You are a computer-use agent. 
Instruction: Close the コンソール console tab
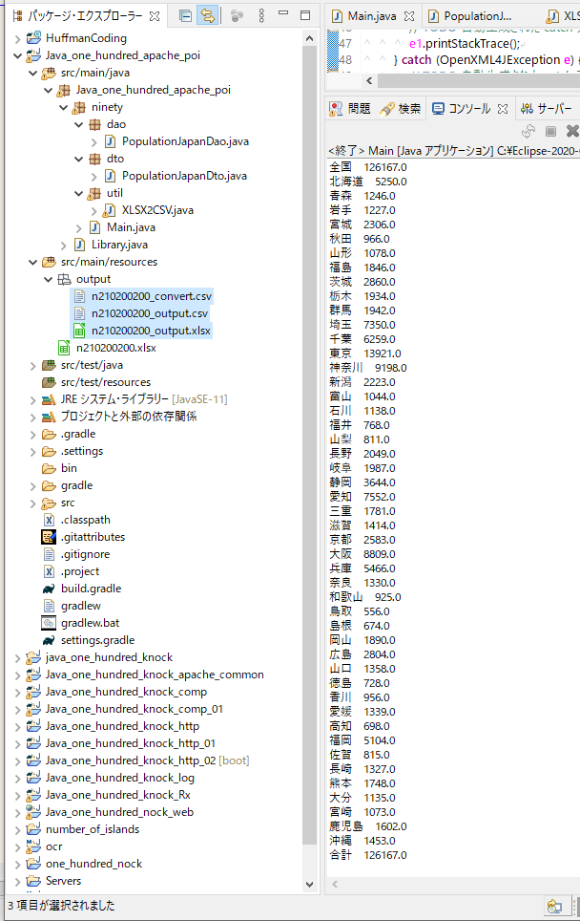(x=503, y=109)
